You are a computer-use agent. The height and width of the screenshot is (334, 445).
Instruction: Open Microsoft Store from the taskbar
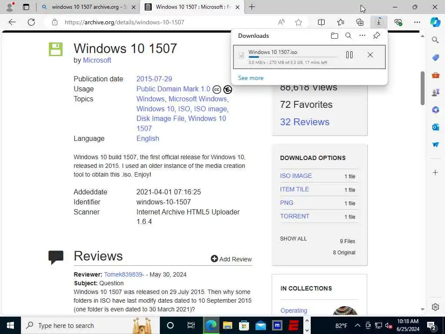click(x=244, y=325)
